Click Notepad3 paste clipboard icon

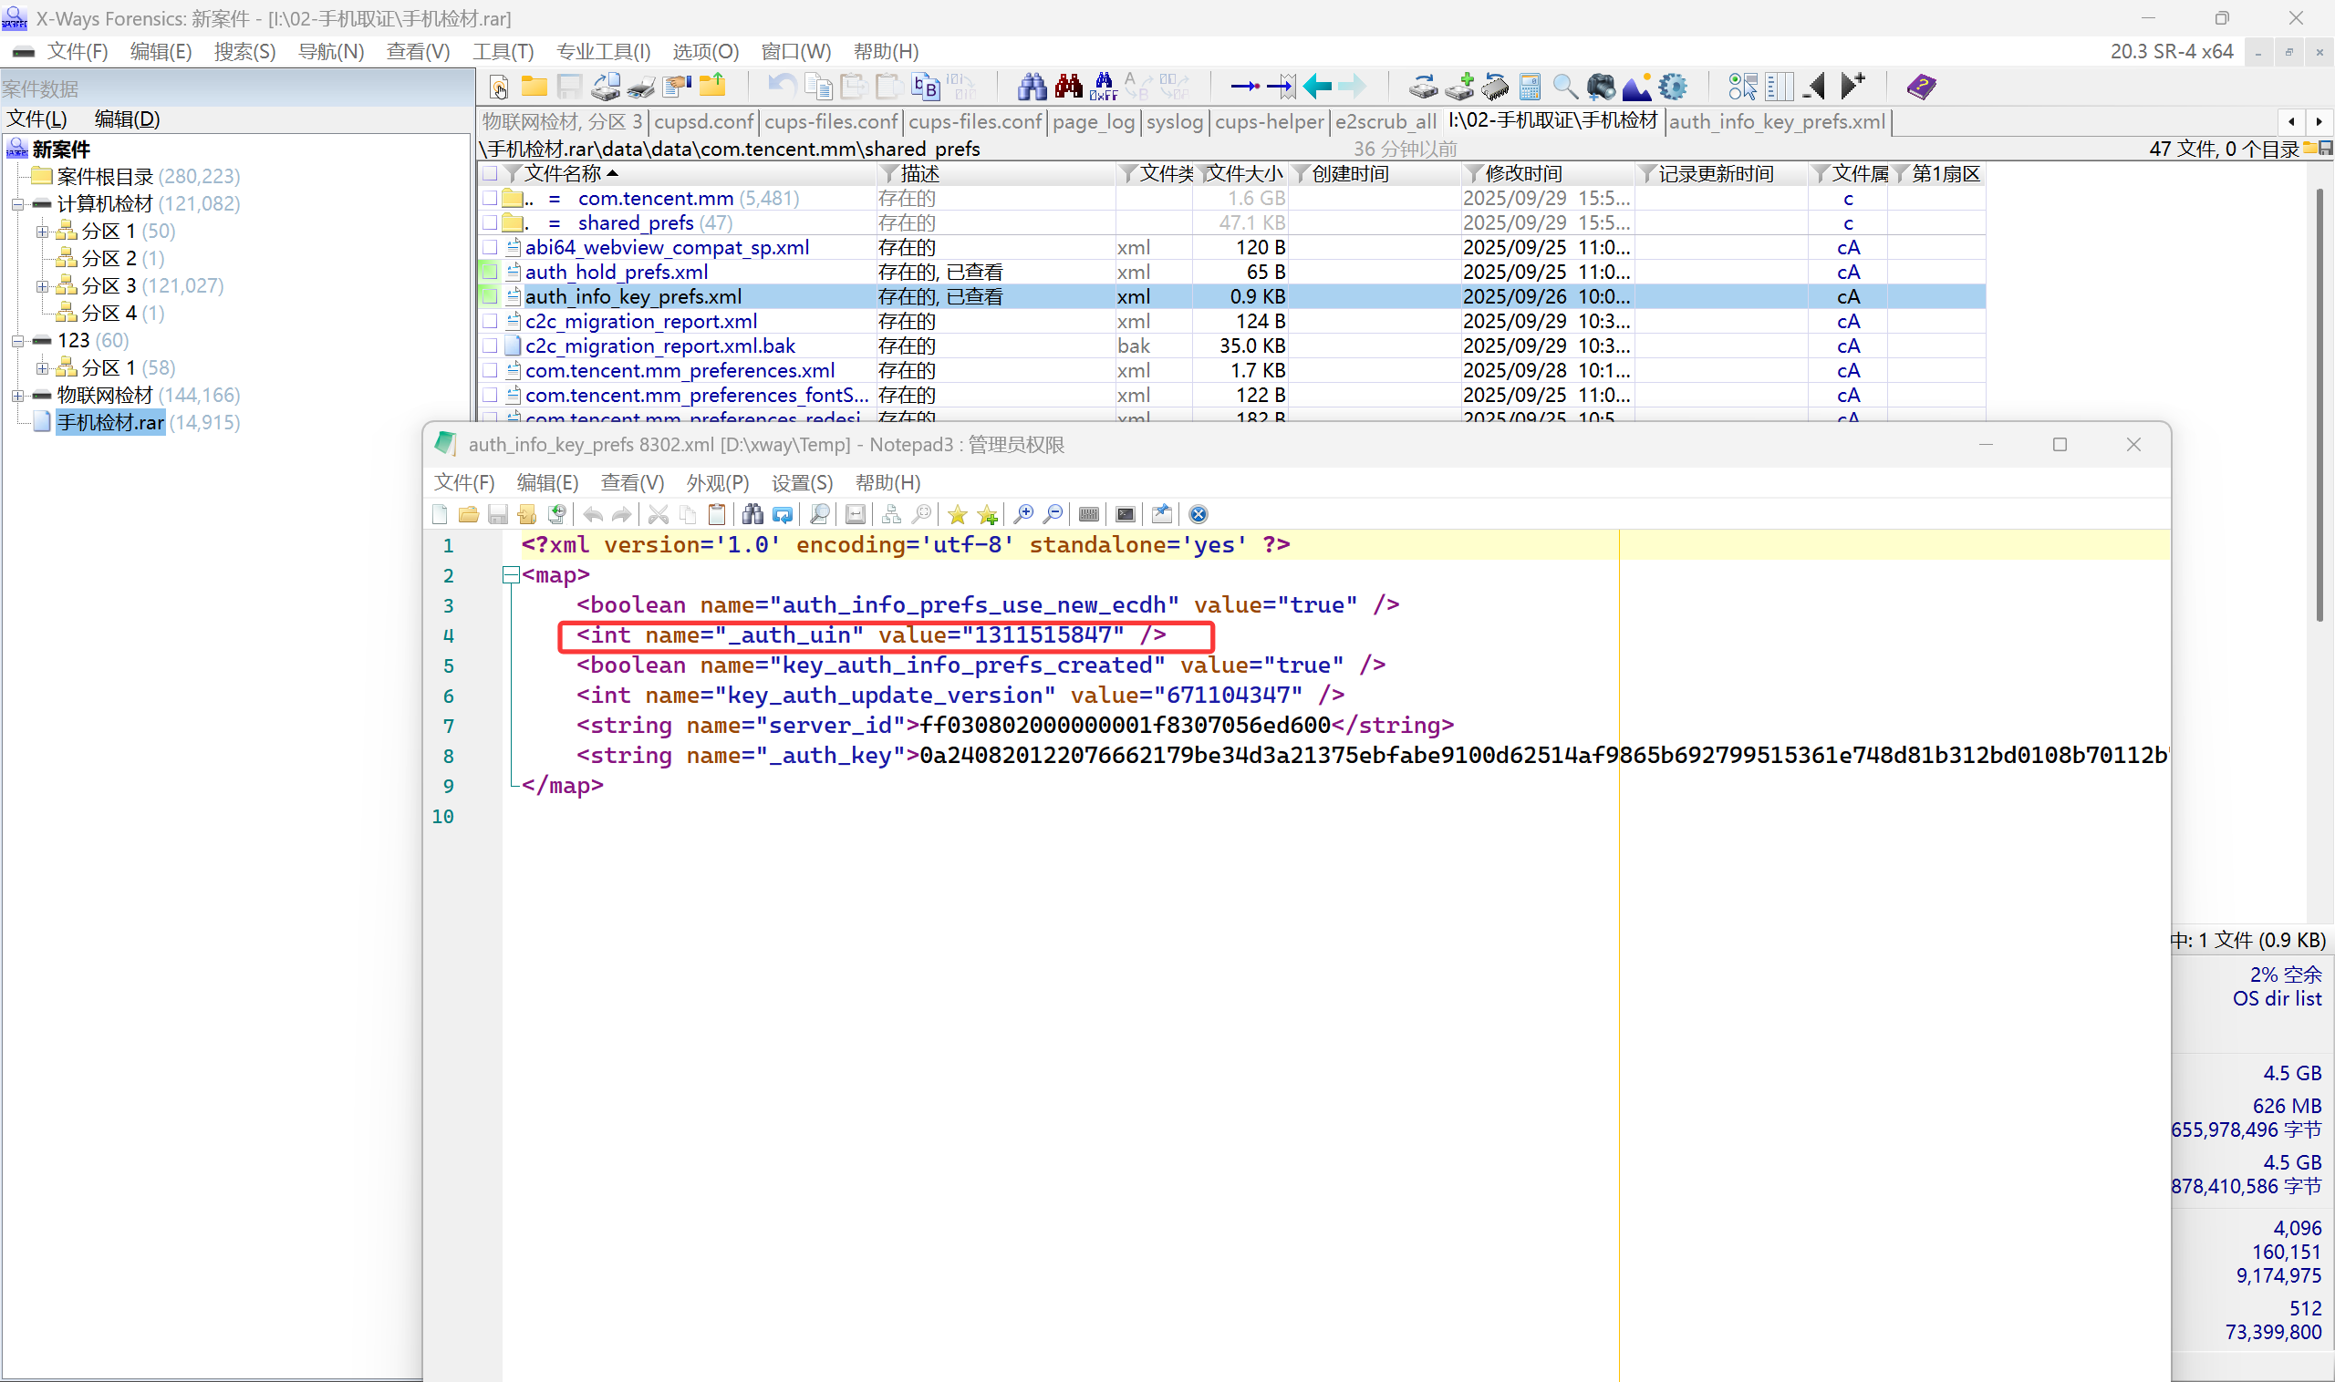pyautogui.click(x=717, y=514)
